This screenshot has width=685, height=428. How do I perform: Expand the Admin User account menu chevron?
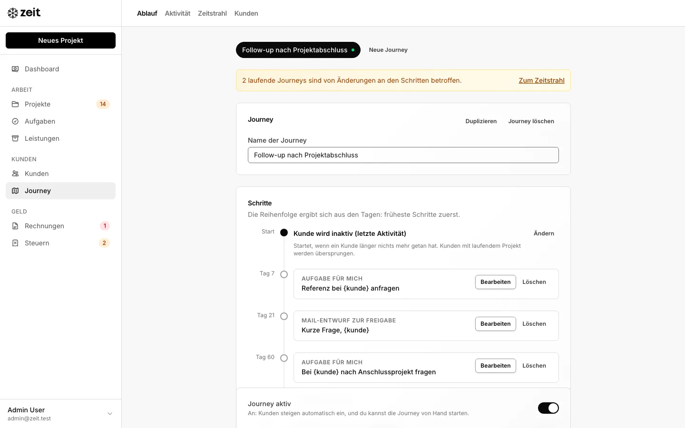click(110, 414)
